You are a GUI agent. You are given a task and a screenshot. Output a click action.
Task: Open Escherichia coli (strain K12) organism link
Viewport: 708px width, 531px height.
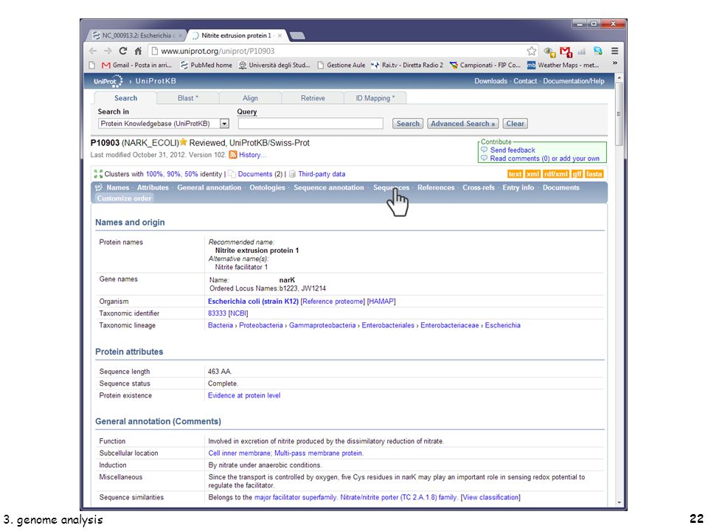(253, 301)
